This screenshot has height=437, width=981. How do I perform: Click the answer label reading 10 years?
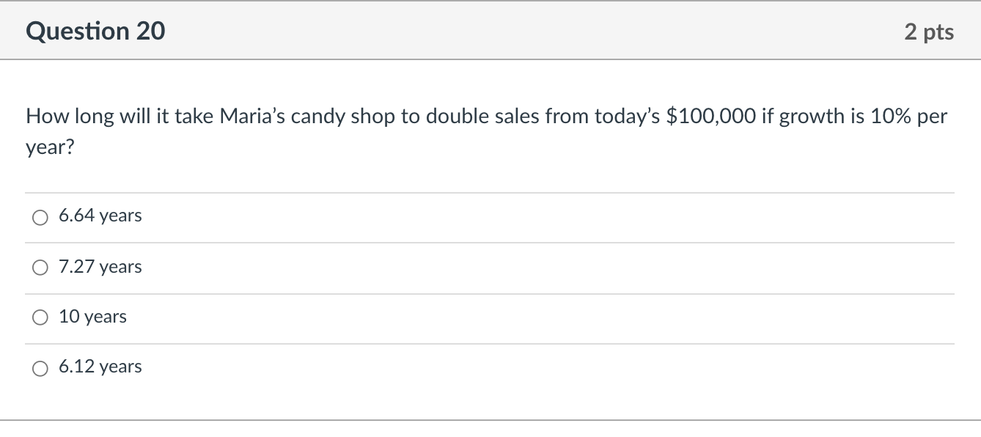pos(92,317)
